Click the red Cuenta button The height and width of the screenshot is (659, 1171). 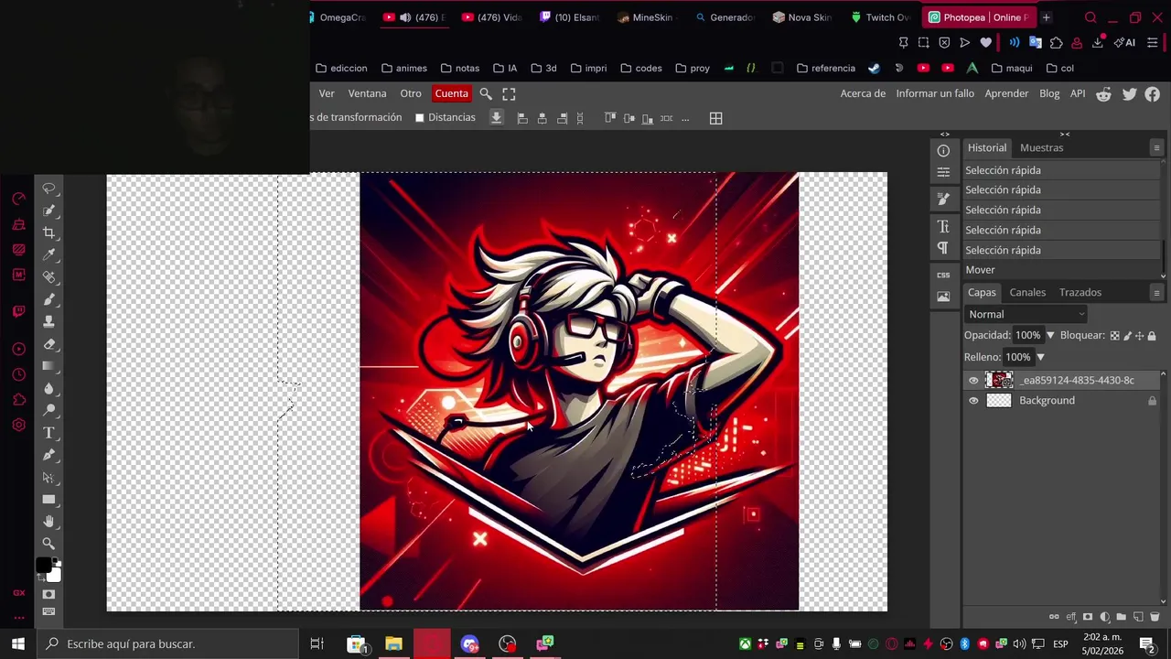451,93
